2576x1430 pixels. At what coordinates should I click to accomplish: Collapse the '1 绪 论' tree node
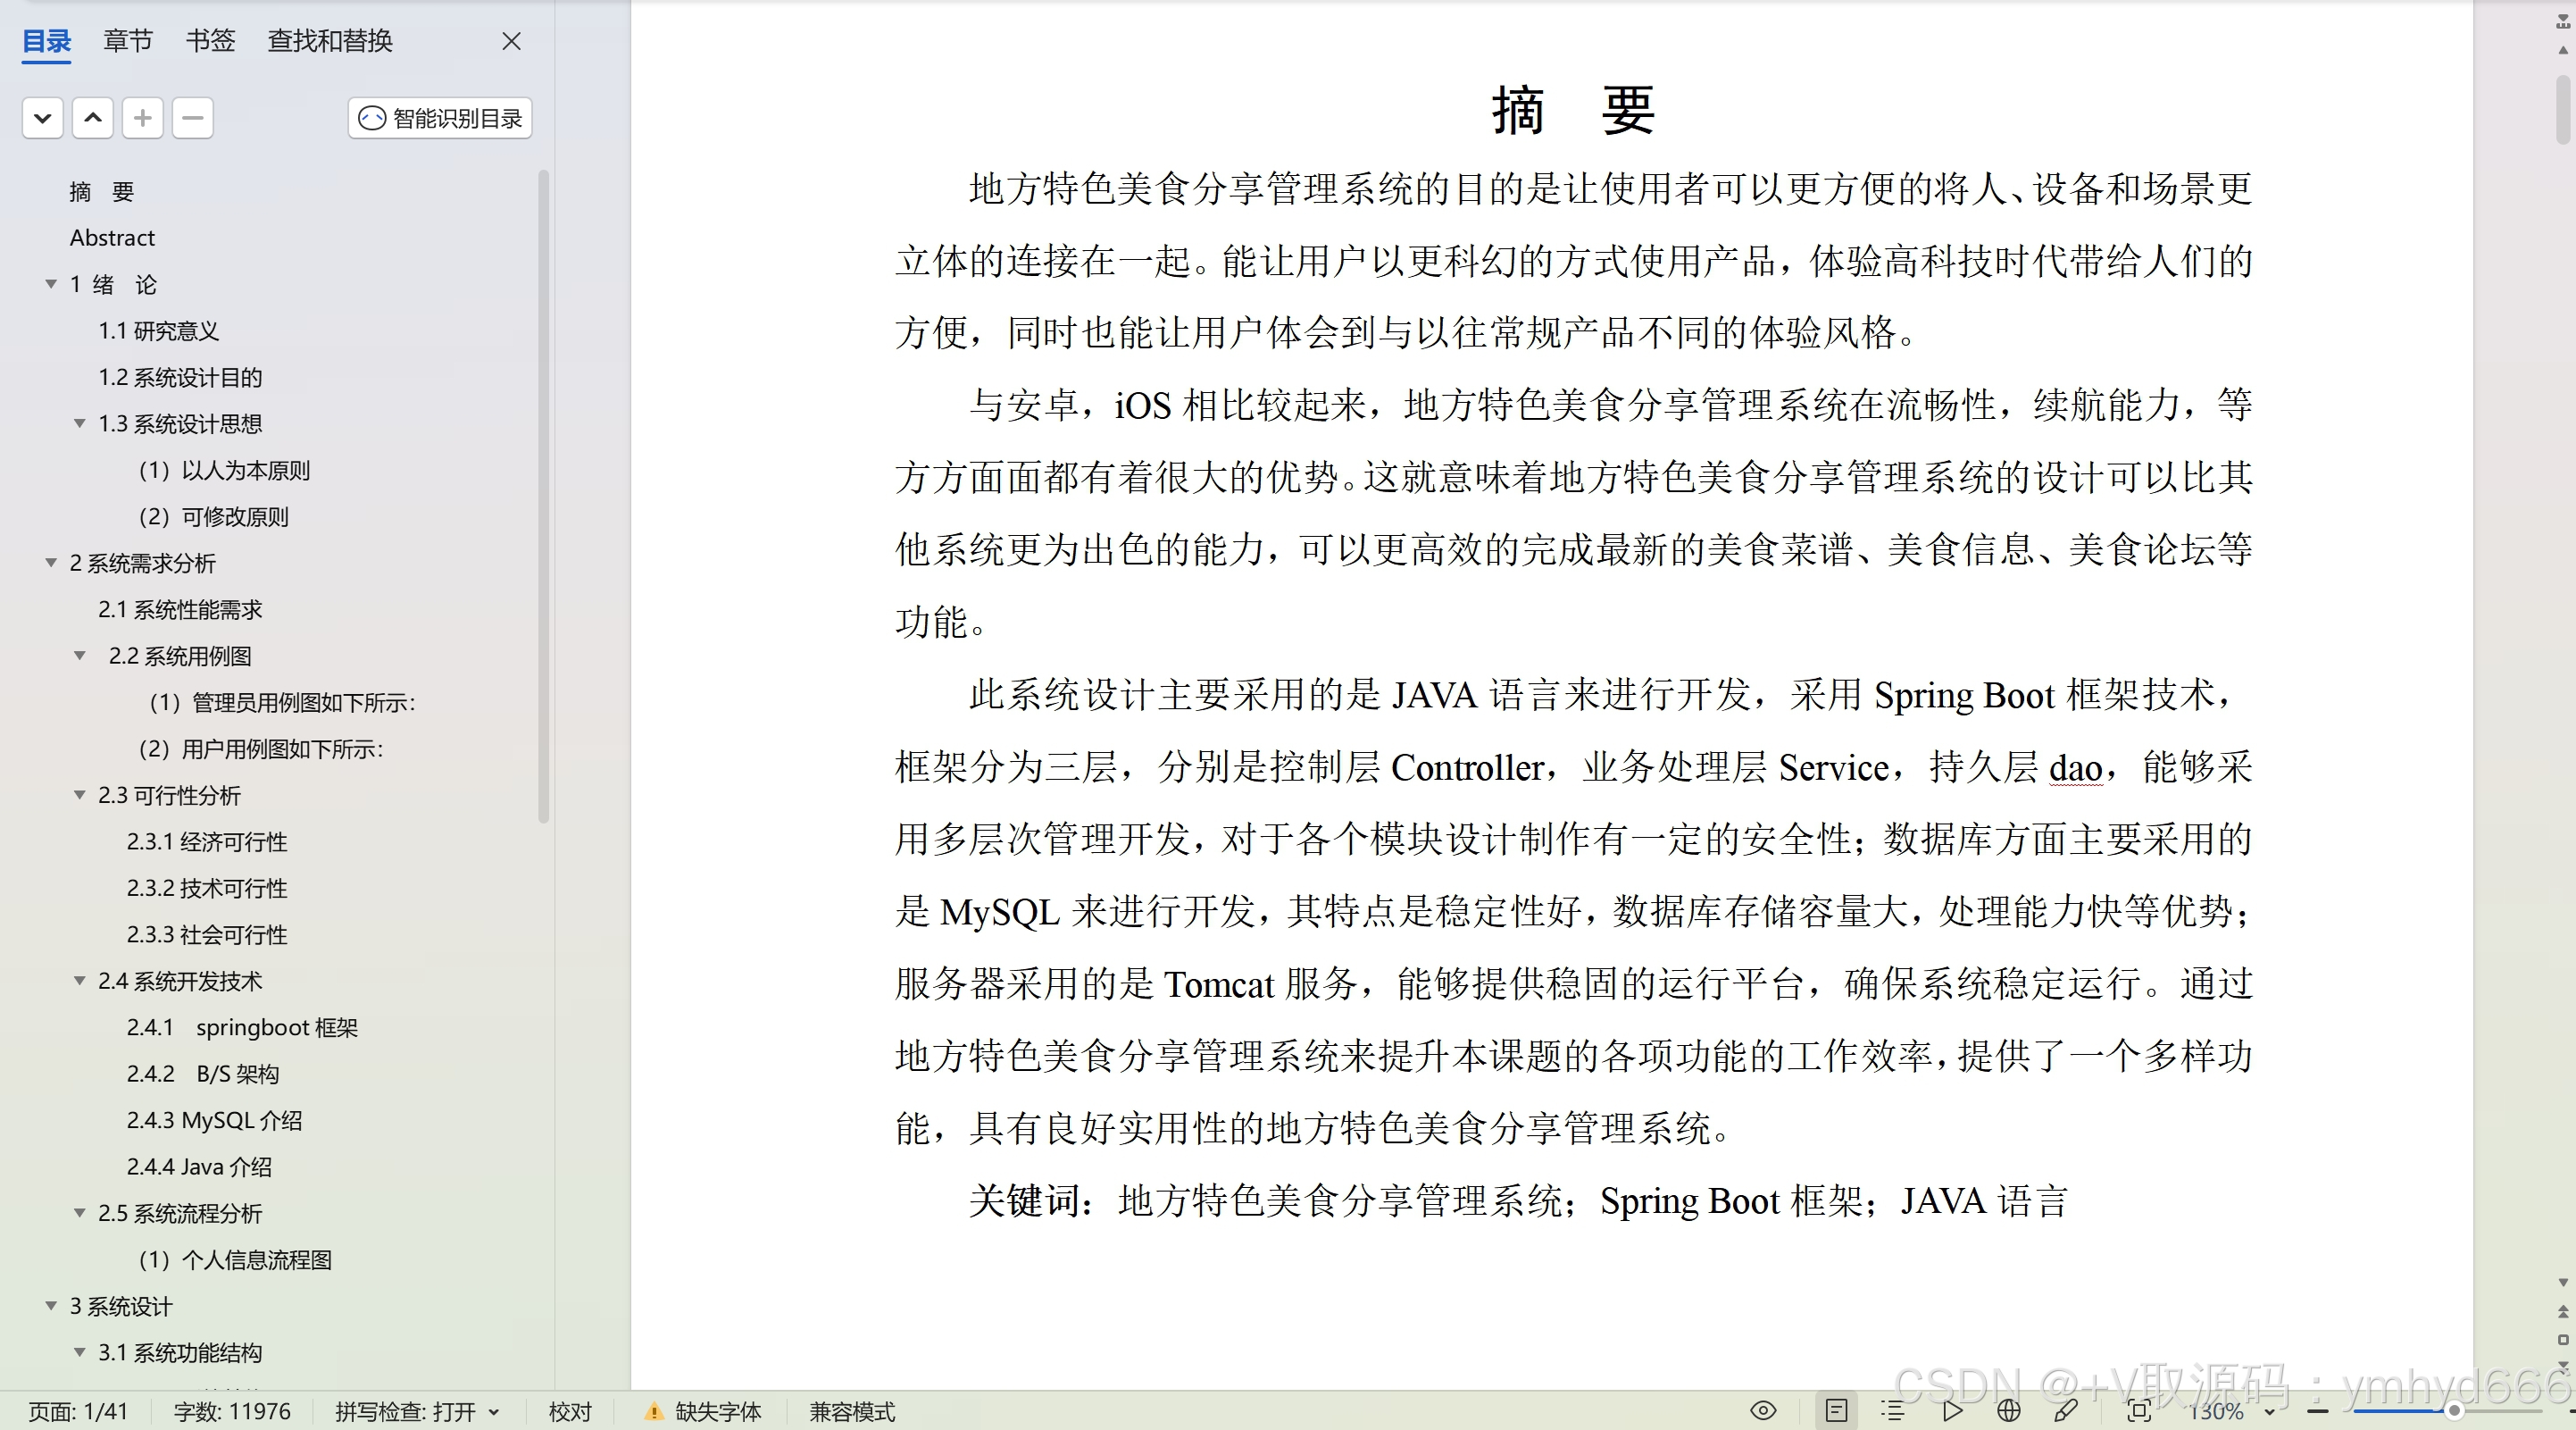[51, 284]
